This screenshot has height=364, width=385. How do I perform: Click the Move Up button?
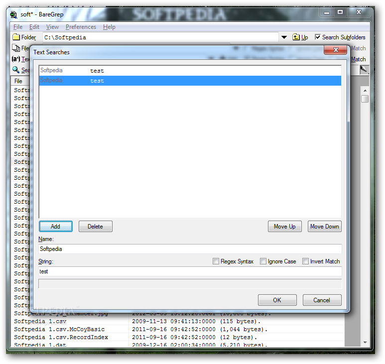(x=285, y=226)
